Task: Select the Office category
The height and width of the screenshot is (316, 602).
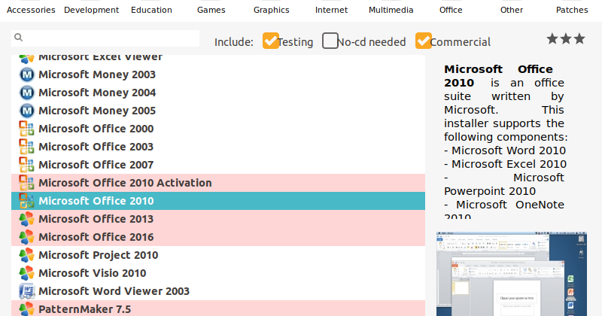Action: point(451,10)
